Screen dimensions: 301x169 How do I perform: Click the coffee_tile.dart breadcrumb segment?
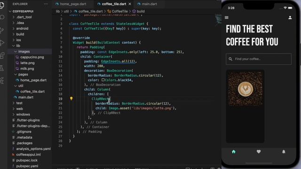[x=88, y=11]
